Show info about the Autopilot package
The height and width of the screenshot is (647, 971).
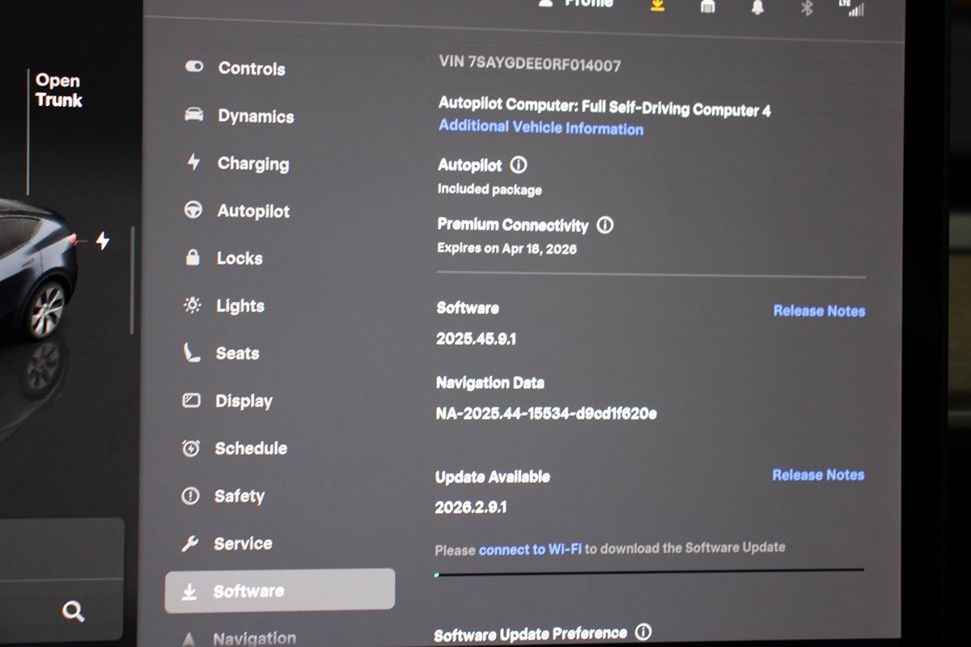point(519,165)
